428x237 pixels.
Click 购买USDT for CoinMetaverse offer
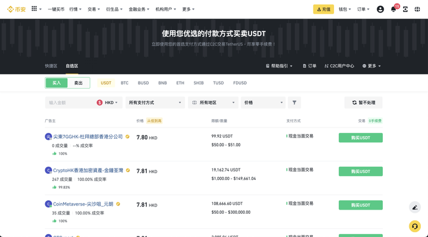(x=361, y=205)
